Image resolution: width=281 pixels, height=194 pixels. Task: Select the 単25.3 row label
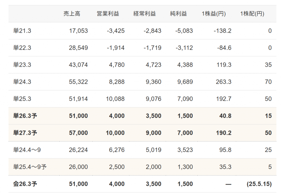(x=22, y=99)
